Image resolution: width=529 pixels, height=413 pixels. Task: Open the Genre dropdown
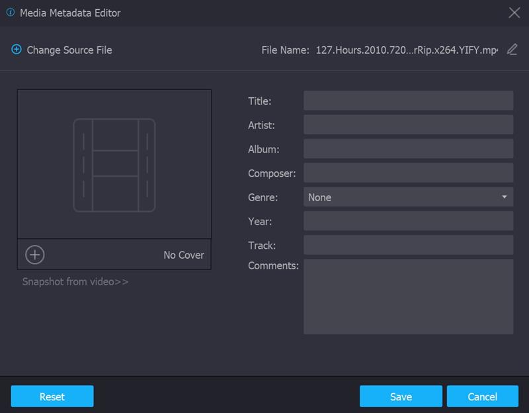(408, 197)
